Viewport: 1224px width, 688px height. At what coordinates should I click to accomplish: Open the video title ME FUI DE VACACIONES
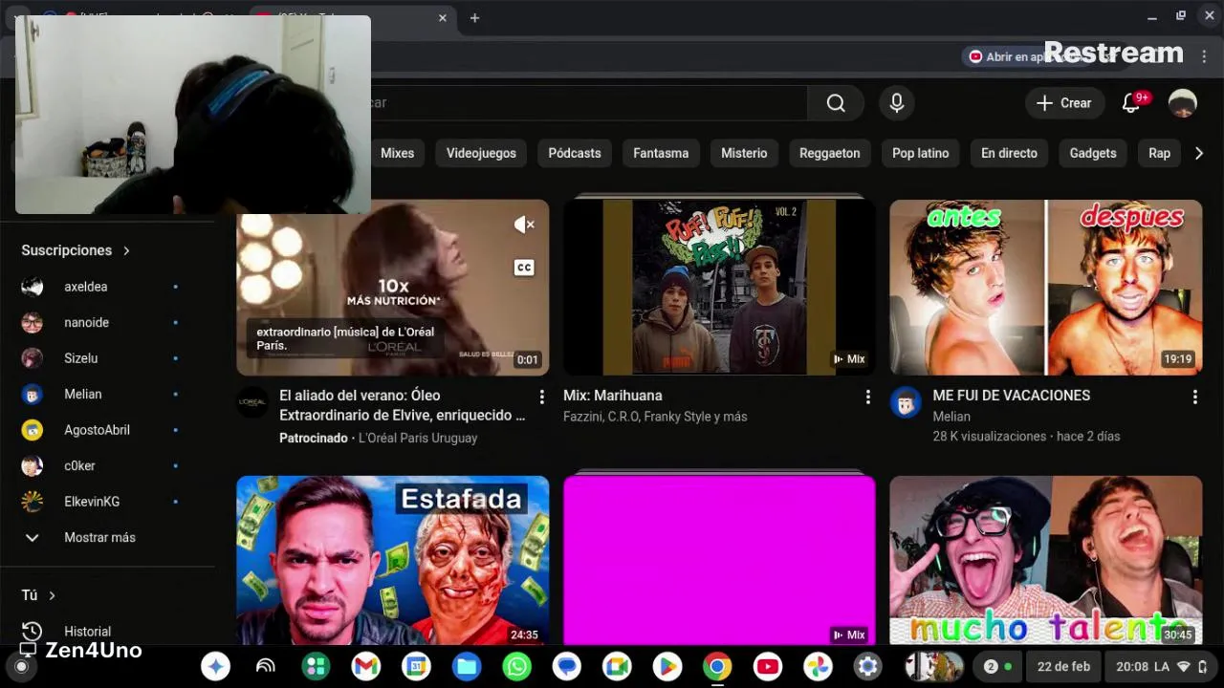click(x=1012, y=396)
